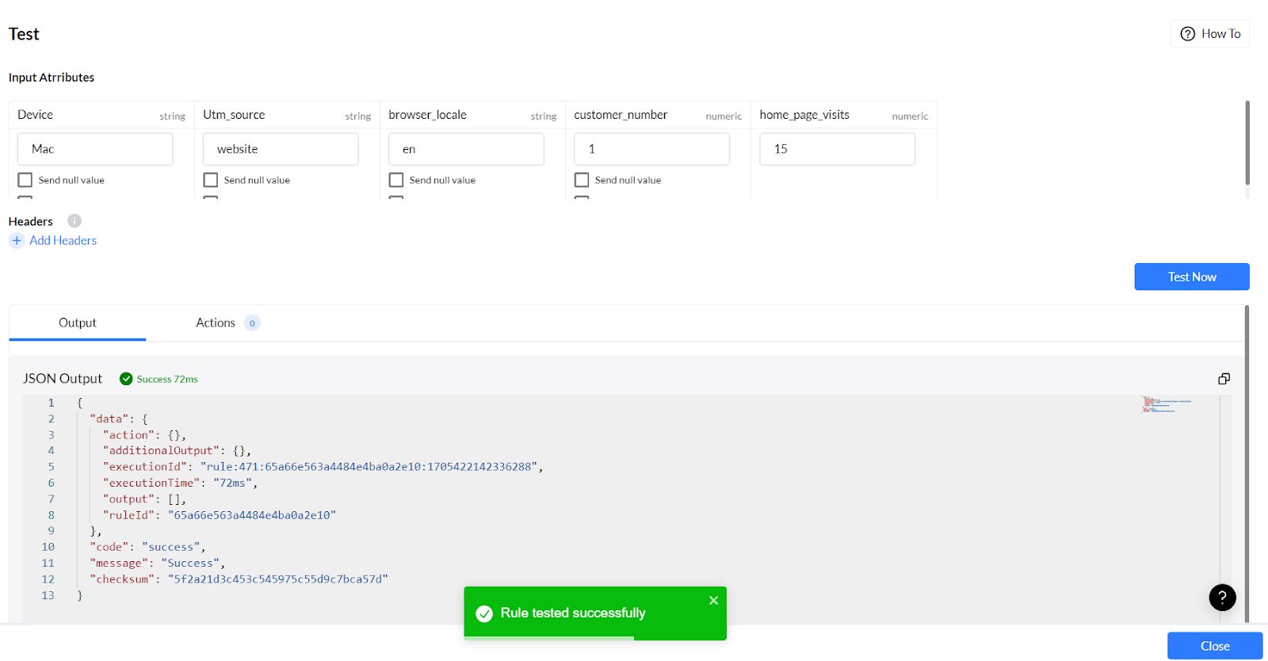
Task: Enable Send null value for Device
Action: point(25,180)
